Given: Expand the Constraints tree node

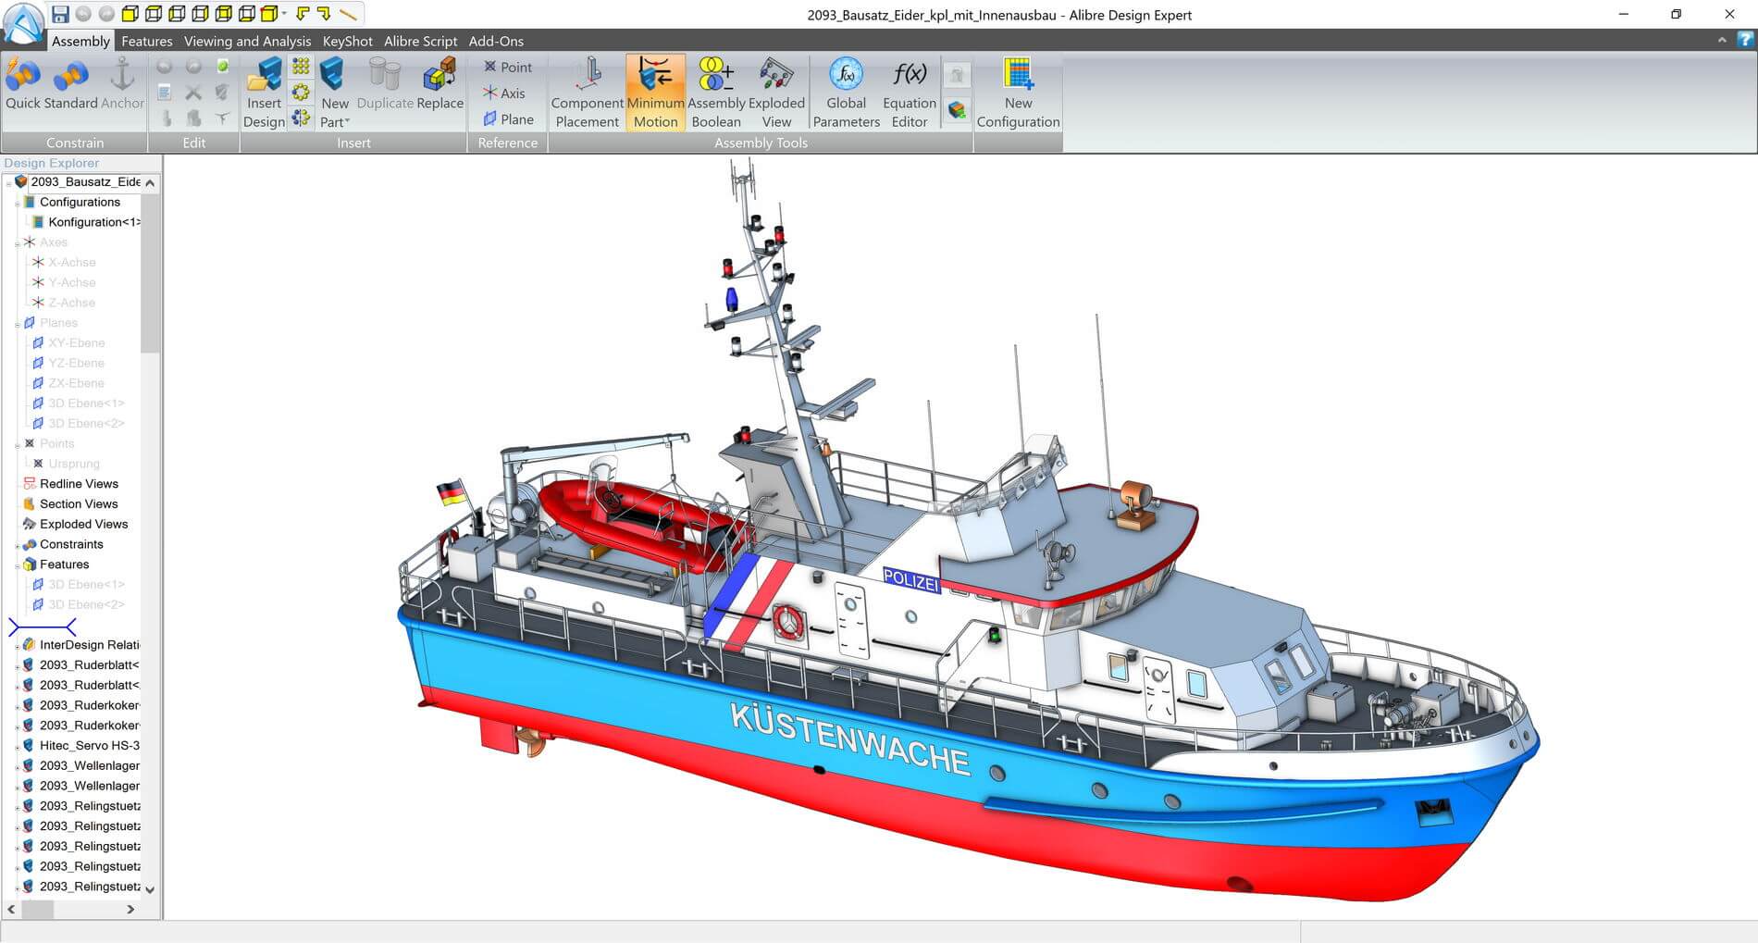Looking at the screenshot, I should 18,545.
